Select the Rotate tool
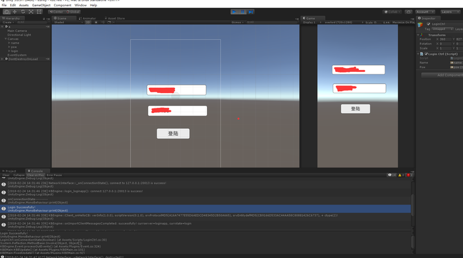This screenshot has height=258, width=463. coord(23,12)
